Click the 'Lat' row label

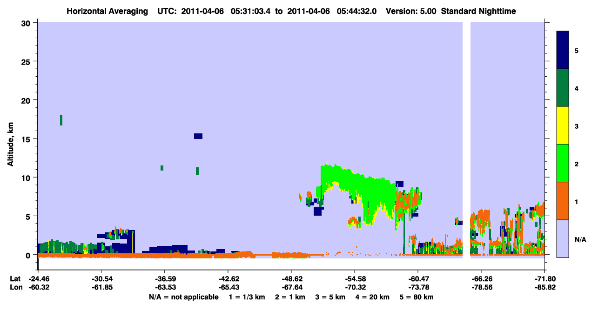(15, 279)
